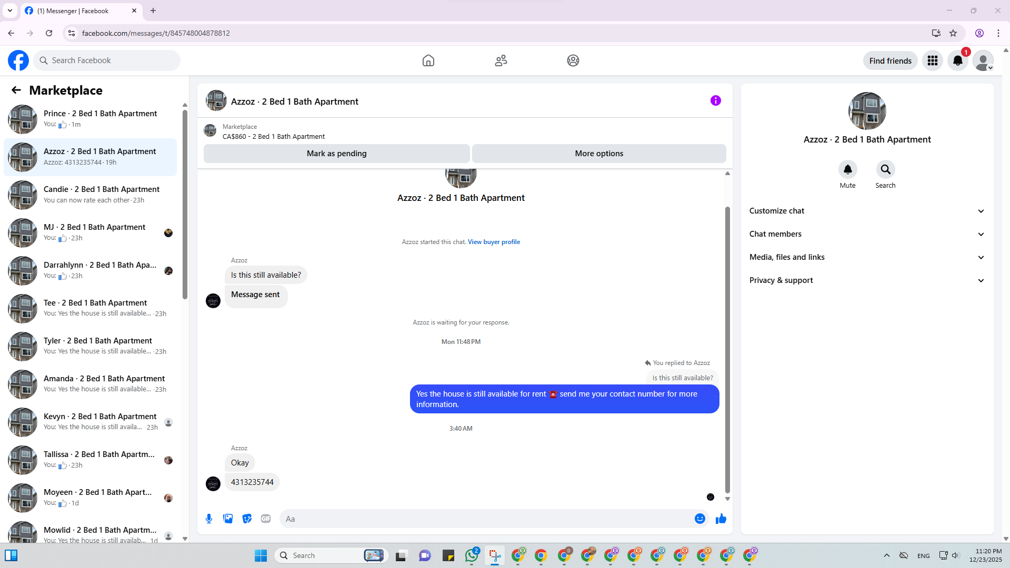Open Windows Start button
1010x568 pixels.
pyautogui.click(x=261, y=555)
